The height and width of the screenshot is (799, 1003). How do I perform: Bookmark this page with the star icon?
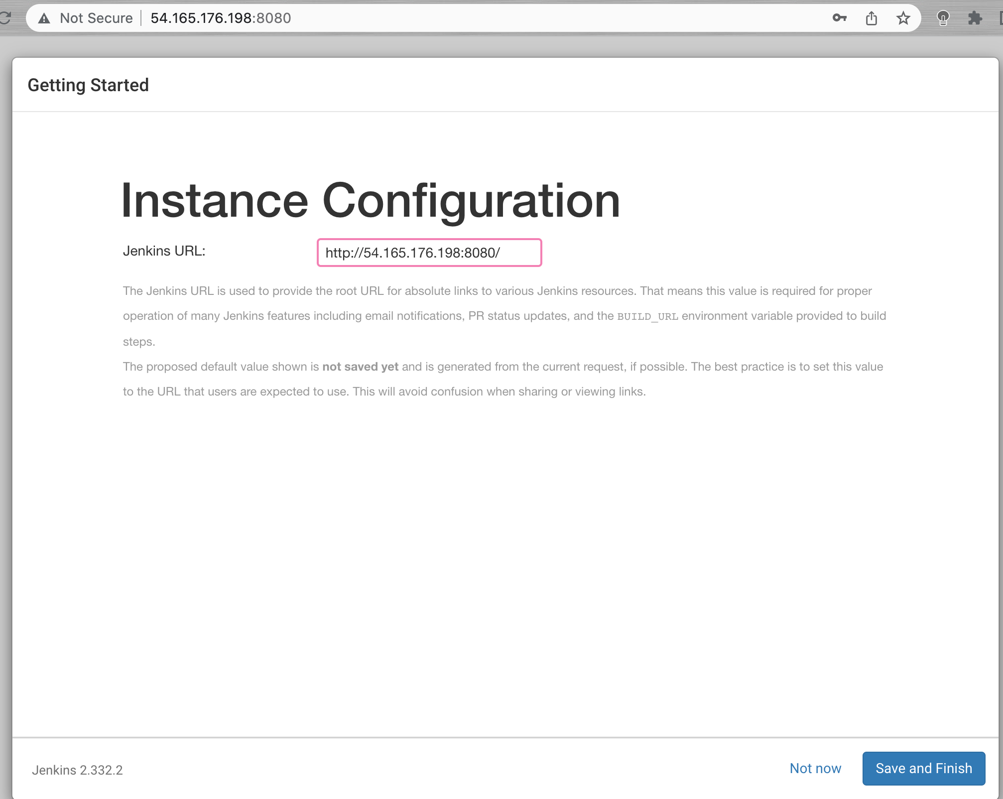click(903, 18)
